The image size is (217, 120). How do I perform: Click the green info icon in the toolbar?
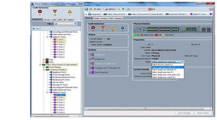123,9
